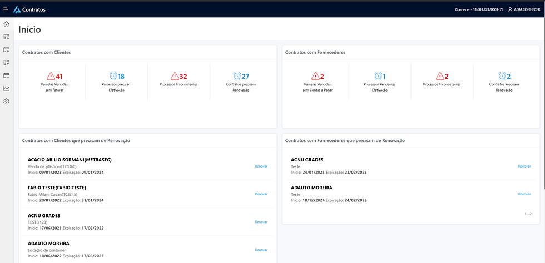Open the sidebar table with down-arrow icon
The height and width of the screenshot is (263, 545).
click(6, 37)
